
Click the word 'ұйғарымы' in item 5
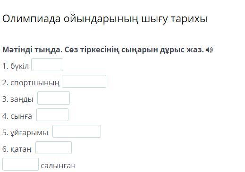[29, 133]
